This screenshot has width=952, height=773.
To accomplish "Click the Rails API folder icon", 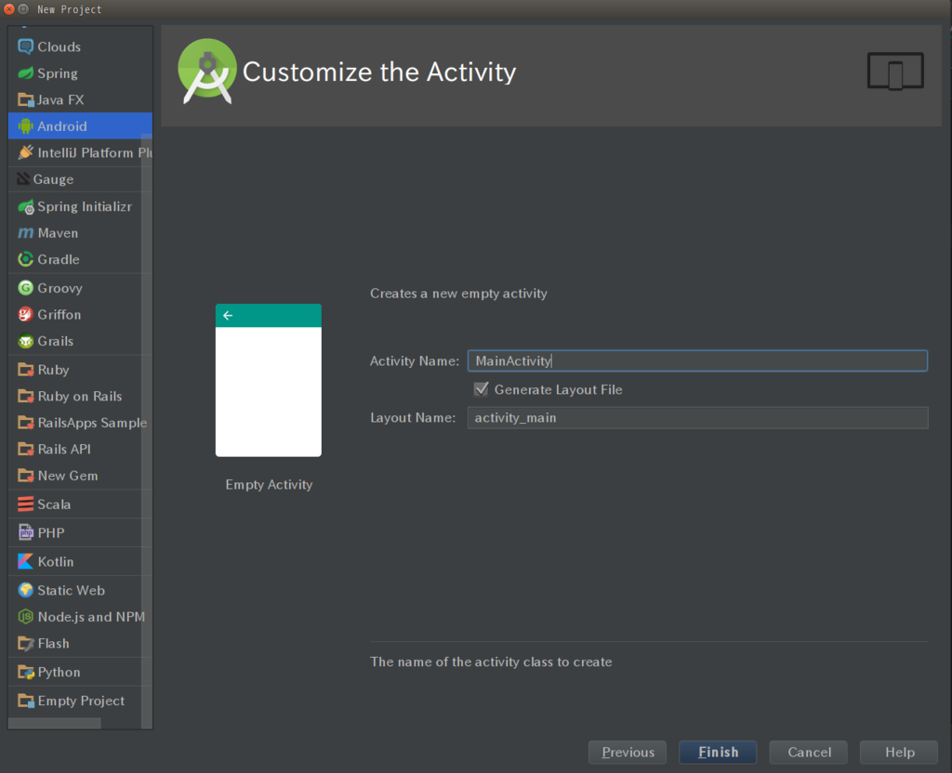I will pos(25,449).
